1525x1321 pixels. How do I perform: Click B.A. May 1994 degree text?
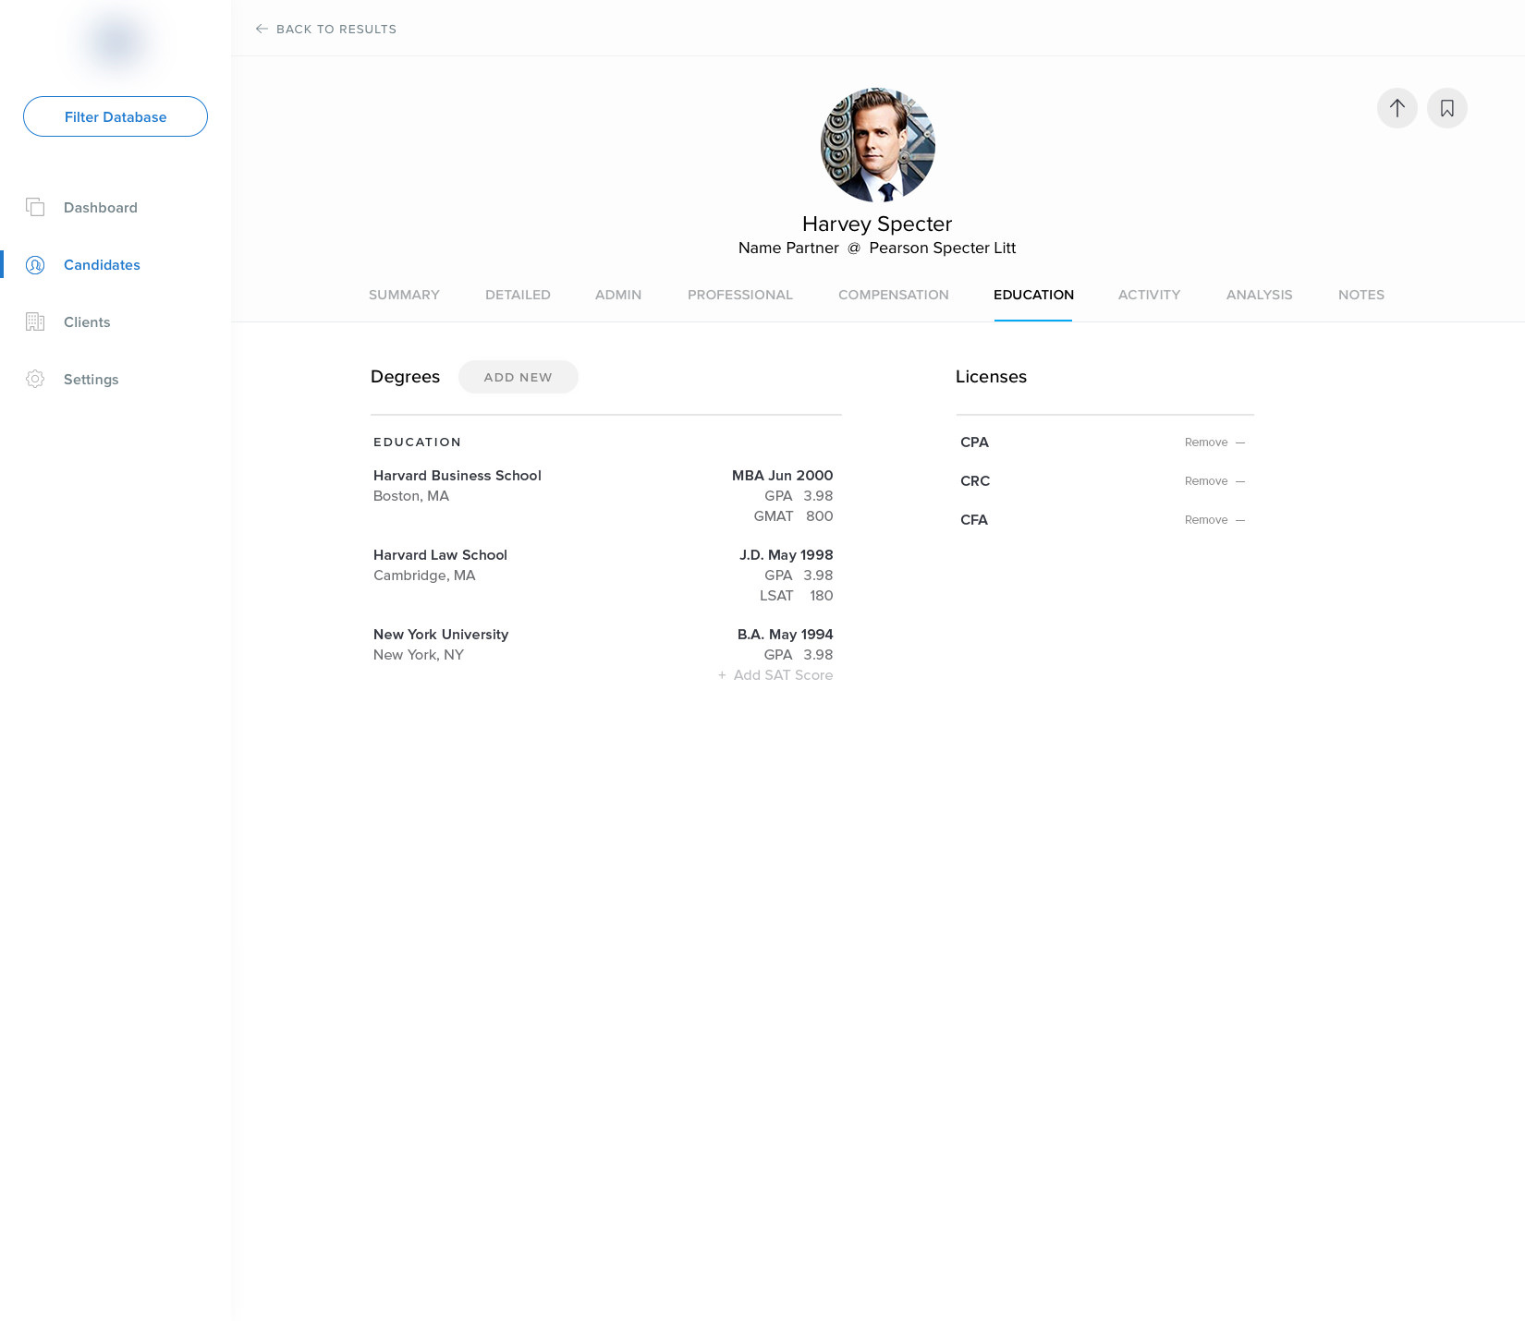pos(786,635)
